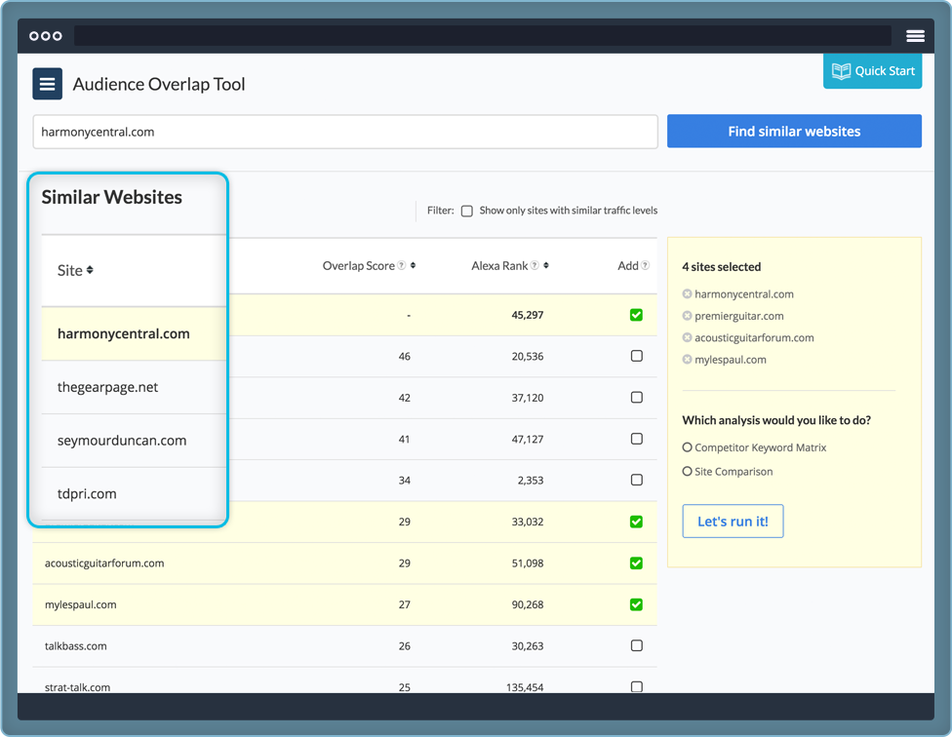952x737 pixels.
Task: Click the mylespaul.com table row name
Action: pos(81,604)
